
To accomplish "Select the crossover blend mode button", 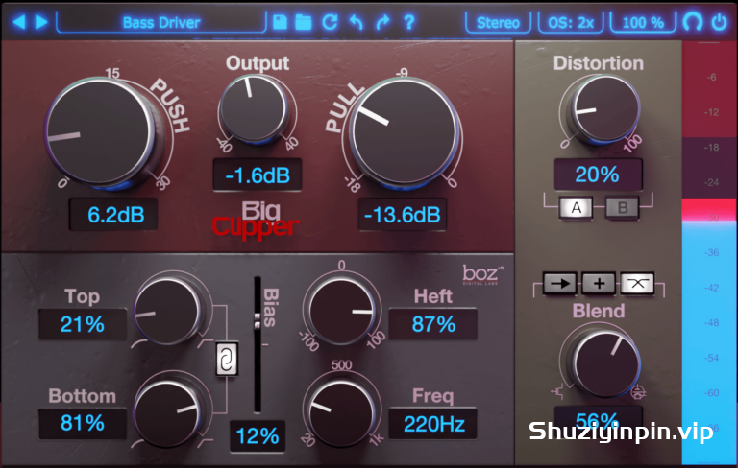I will [x=637, y=283].
